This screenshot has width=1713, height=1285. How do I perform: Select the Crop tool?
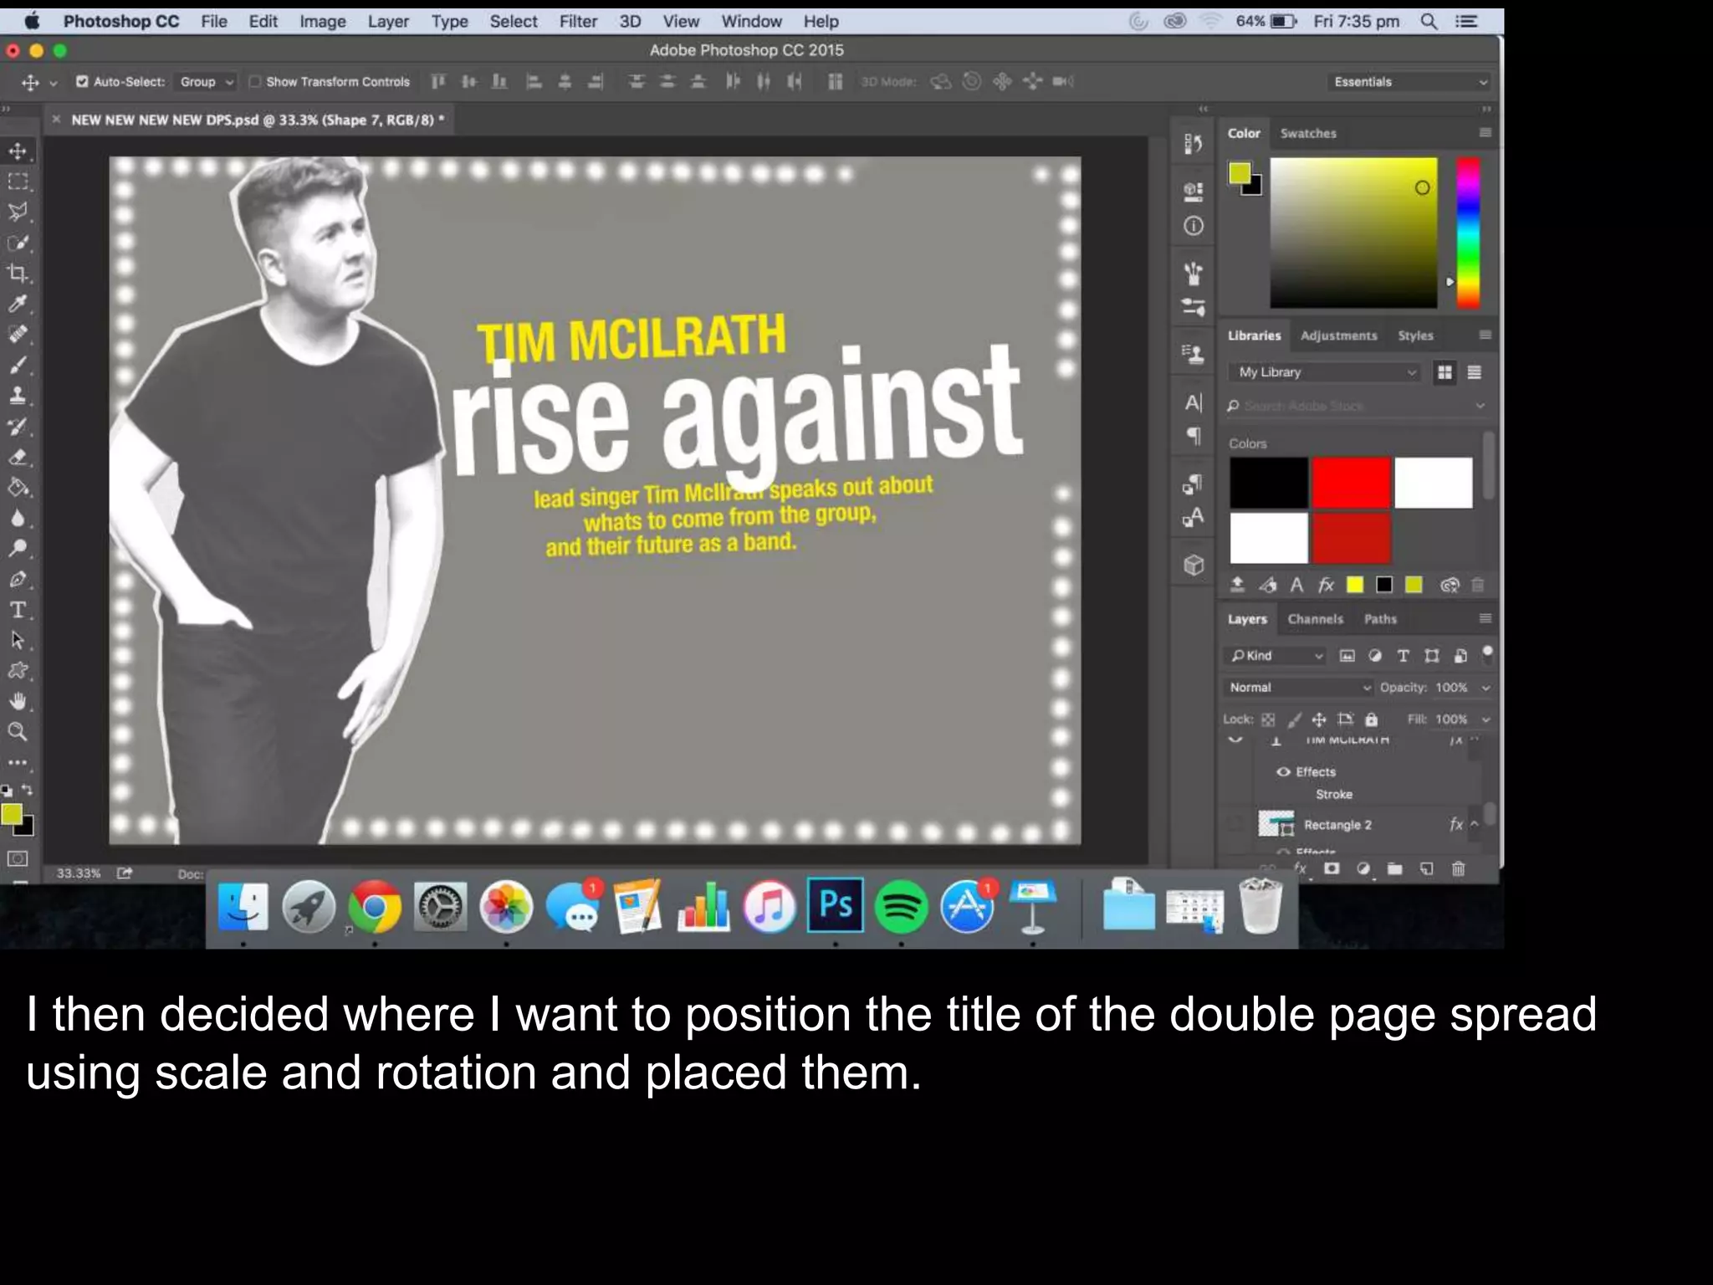pos(18,274)
